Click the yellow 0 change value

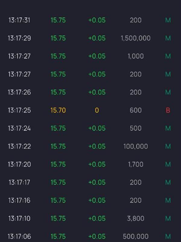coord(97,110)
